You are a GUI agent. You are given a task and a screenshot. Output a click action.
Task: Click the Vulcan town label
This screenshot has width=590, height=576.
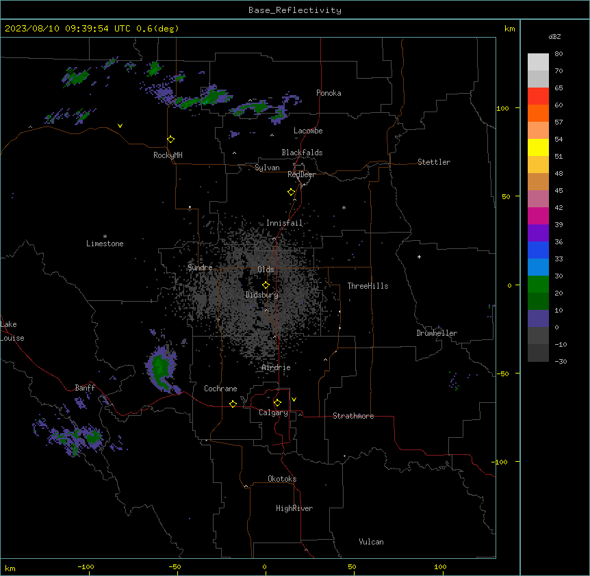pyautogui.click(x=371, y=542)
